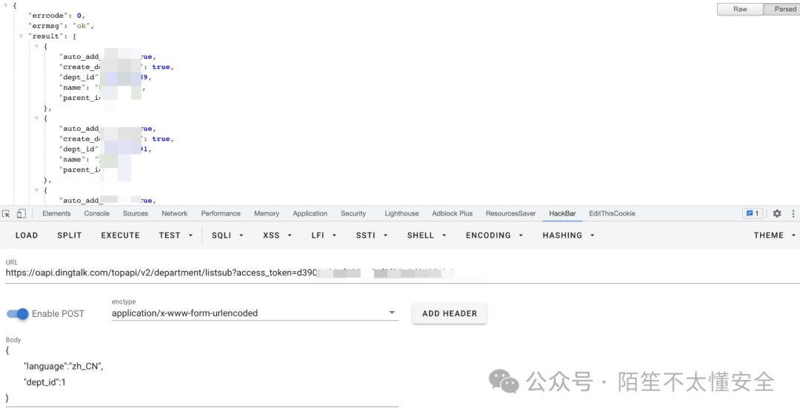
Task: Click the "dept_id":1 body line
Action: click(x=44, y=382)
